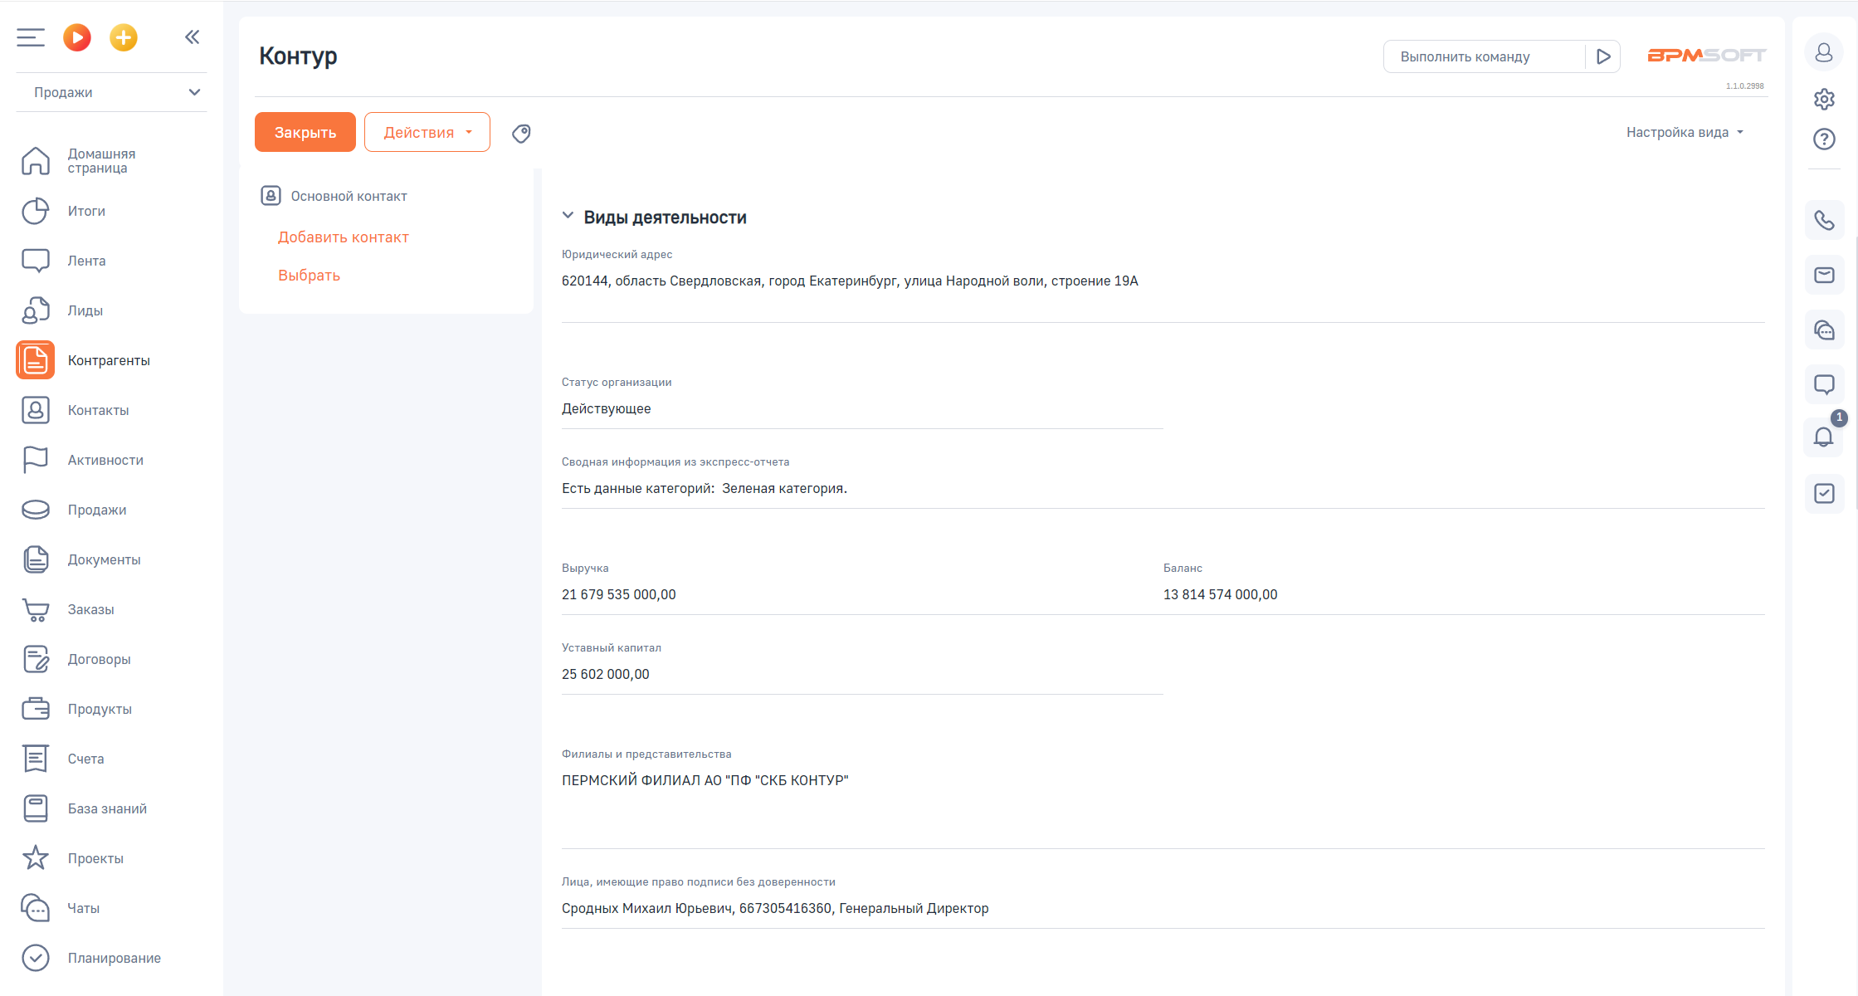This screenshot has height=996, width=1858.
Task: Open the email envelope panel
Action: (x=1824, y=275)
